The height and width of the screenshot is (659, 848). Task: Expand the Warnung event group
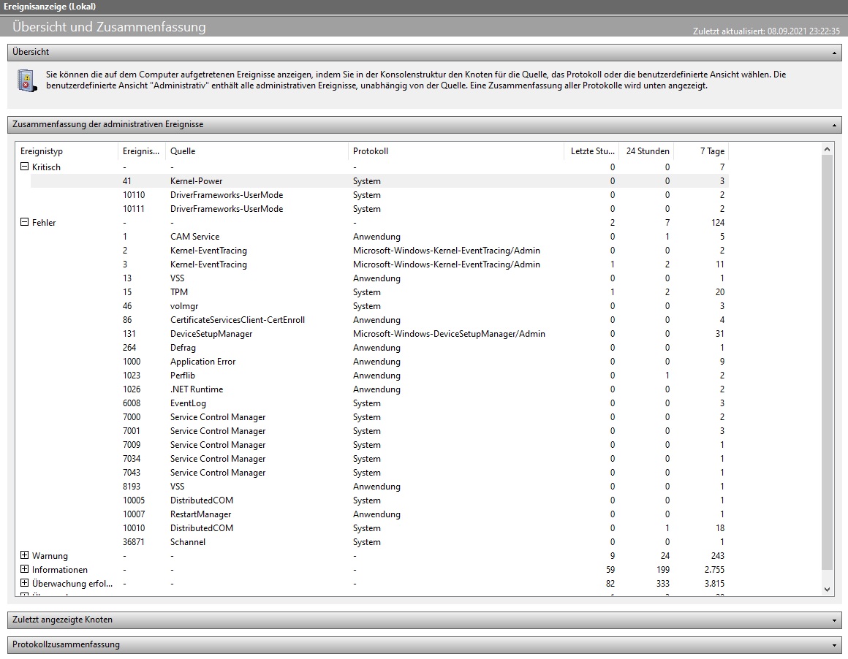[24, 555]
